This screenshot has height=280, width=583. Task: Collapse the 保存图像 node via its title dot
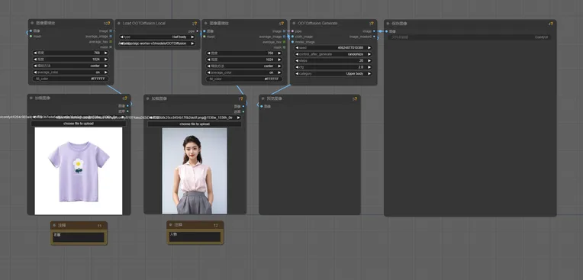point(388,24)
